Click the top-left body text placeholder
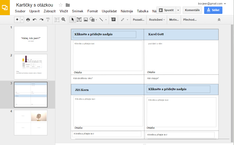Viewport: 234px width, 145px height. click(108, 56)
